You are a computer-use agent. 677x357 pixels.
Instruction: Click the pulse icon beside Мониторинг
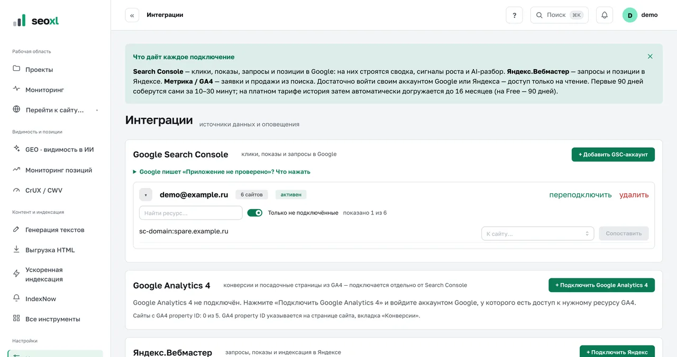point(16,89)
